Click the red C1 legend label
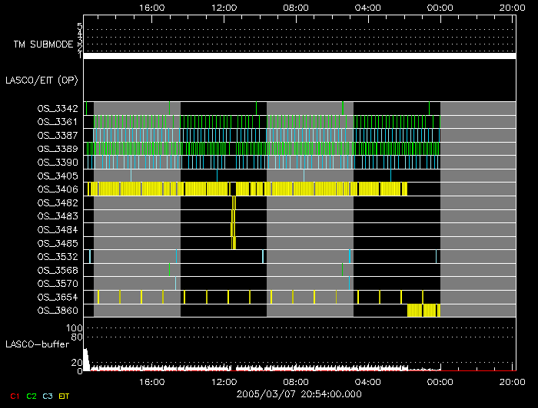538x408 pixels. point(13,396)
